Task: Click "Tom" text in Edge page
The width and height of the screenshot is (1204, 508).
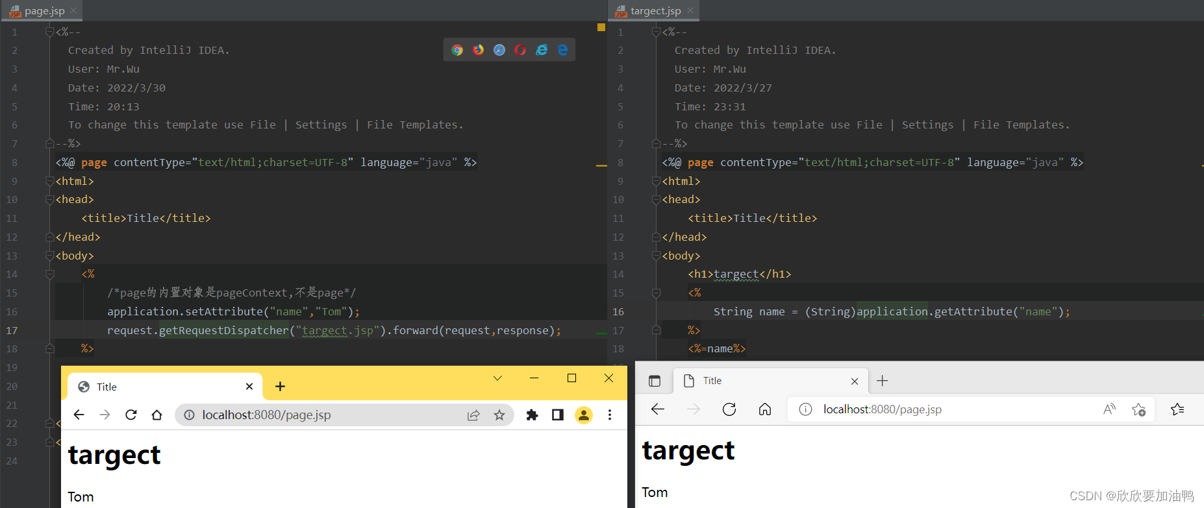Action: pyautogui.click(x=655, y=492)
